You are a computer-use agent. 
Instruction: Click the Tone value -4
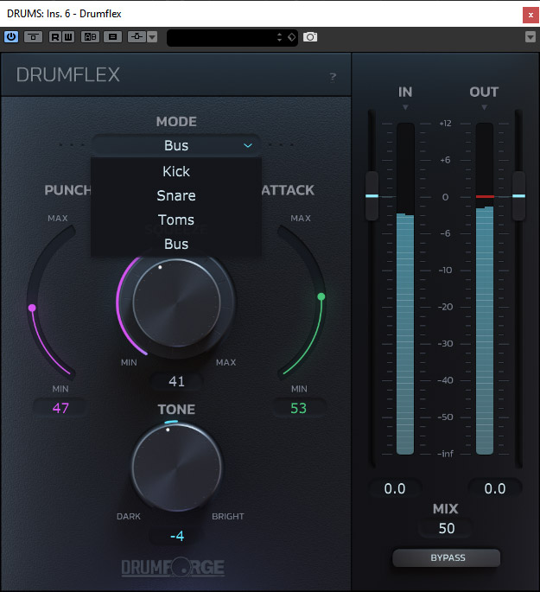coord(177,536)
